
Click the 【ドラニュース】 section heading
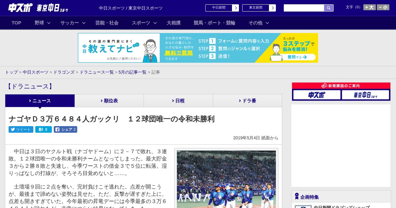(30, 87)
